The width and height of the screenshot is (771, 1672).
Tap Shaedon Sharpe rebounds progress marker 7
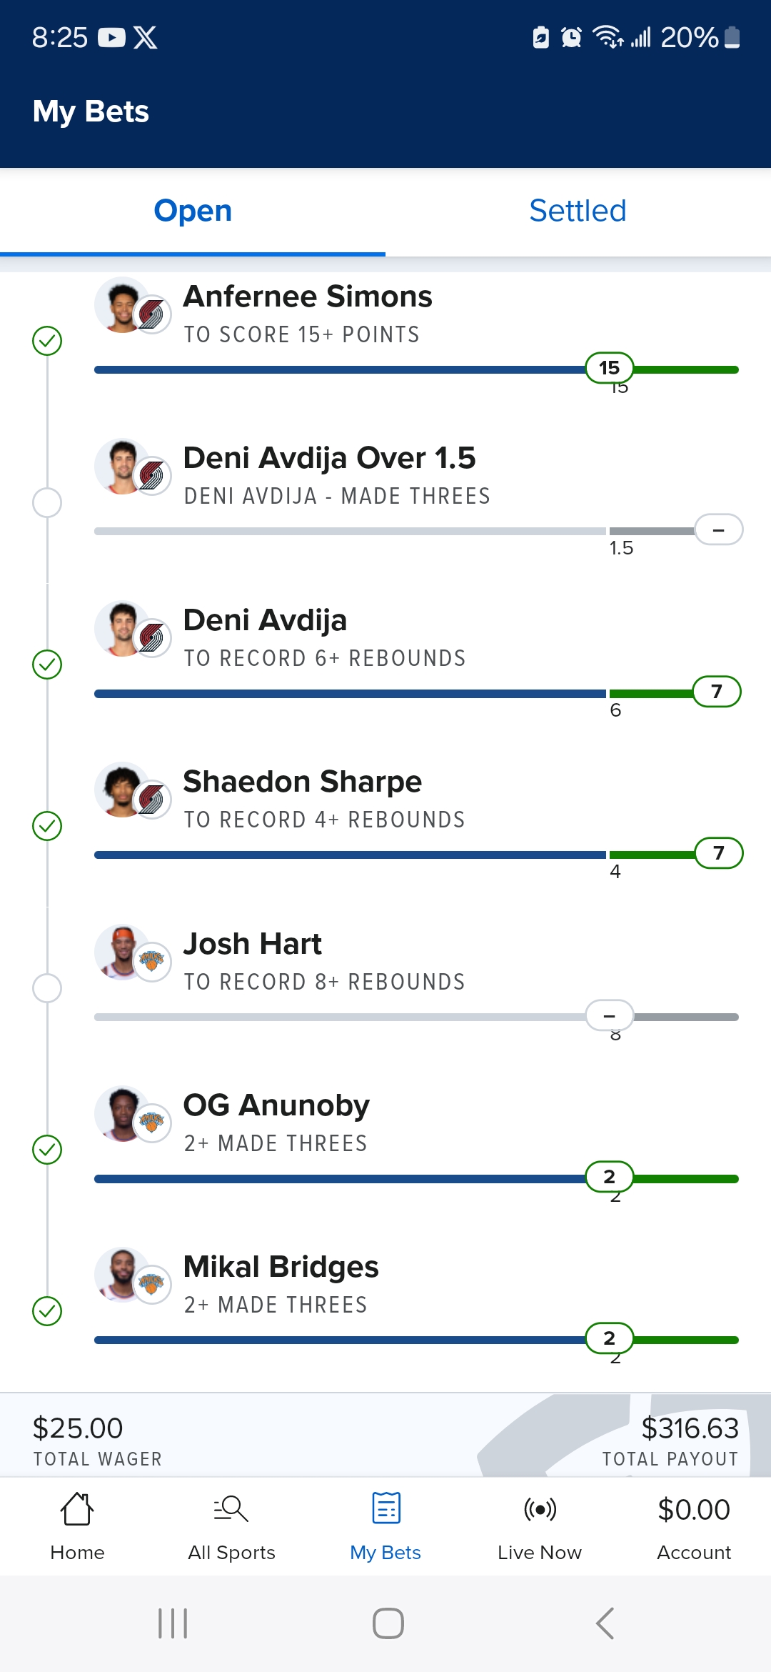tap(718, 853)
